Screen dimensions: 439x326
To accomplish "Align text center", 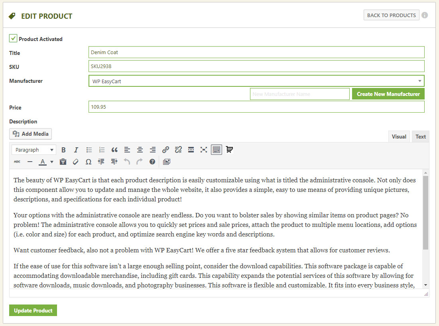I will pos(140,150).
